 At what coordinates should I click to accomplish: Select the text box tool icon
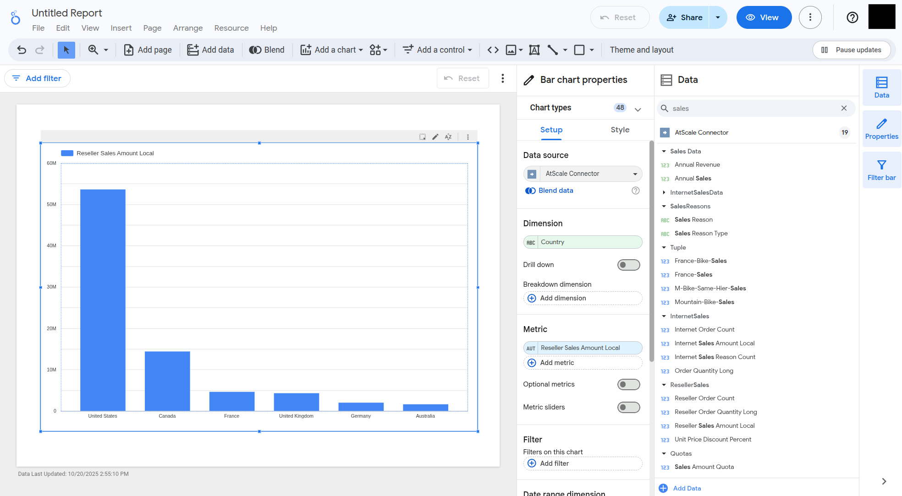[534, 50]
